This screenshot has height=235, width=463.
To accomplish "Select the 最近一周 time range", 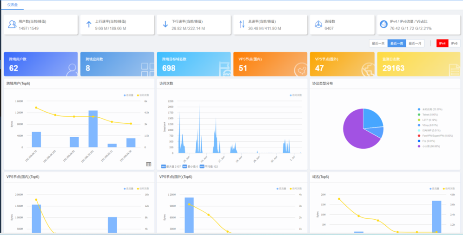I will (397, 43).
